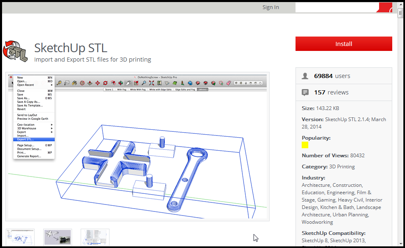This screenshot has width=405, height=248.
Task: Open the Edge Edits and Fog scene tab
Action: tap(185, 89)
